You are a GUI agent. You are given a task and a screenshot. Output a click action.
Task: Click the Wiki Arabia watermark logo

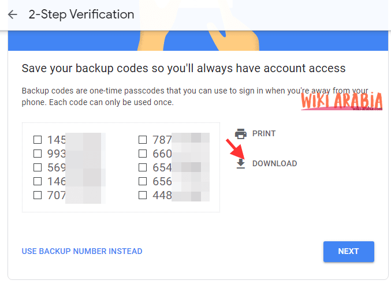(x=341, y=101)
